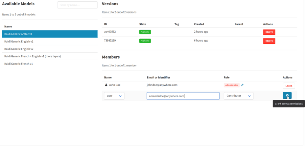Open Kaldi Generic English v2 model
The height and width of the screenshot is (146, 305).
tap(50, 49)
